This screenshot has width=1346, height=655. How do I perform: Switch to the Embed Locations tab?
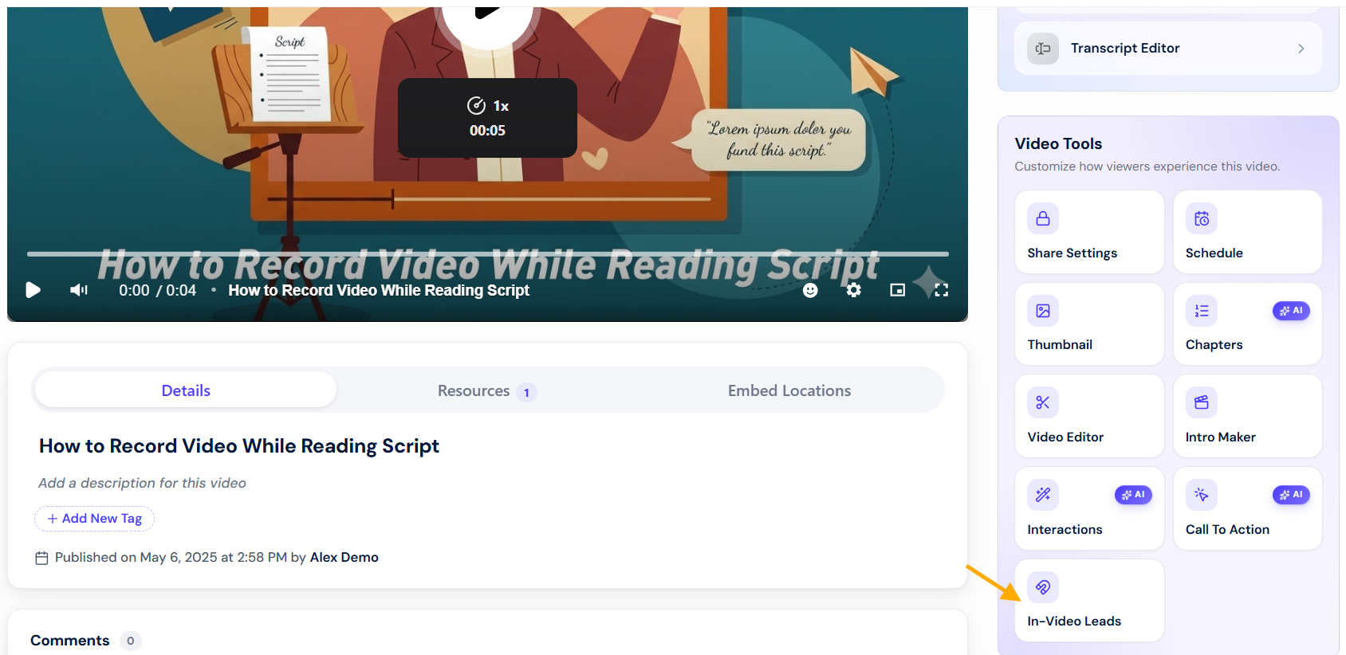coord(789,390)
